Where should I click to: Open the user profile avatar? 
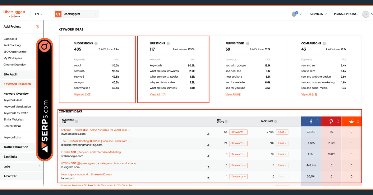pos(366,14)
